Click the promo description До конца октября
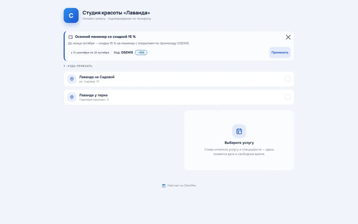The height and width of the screenshot is (224, 358). pos(129,43)
